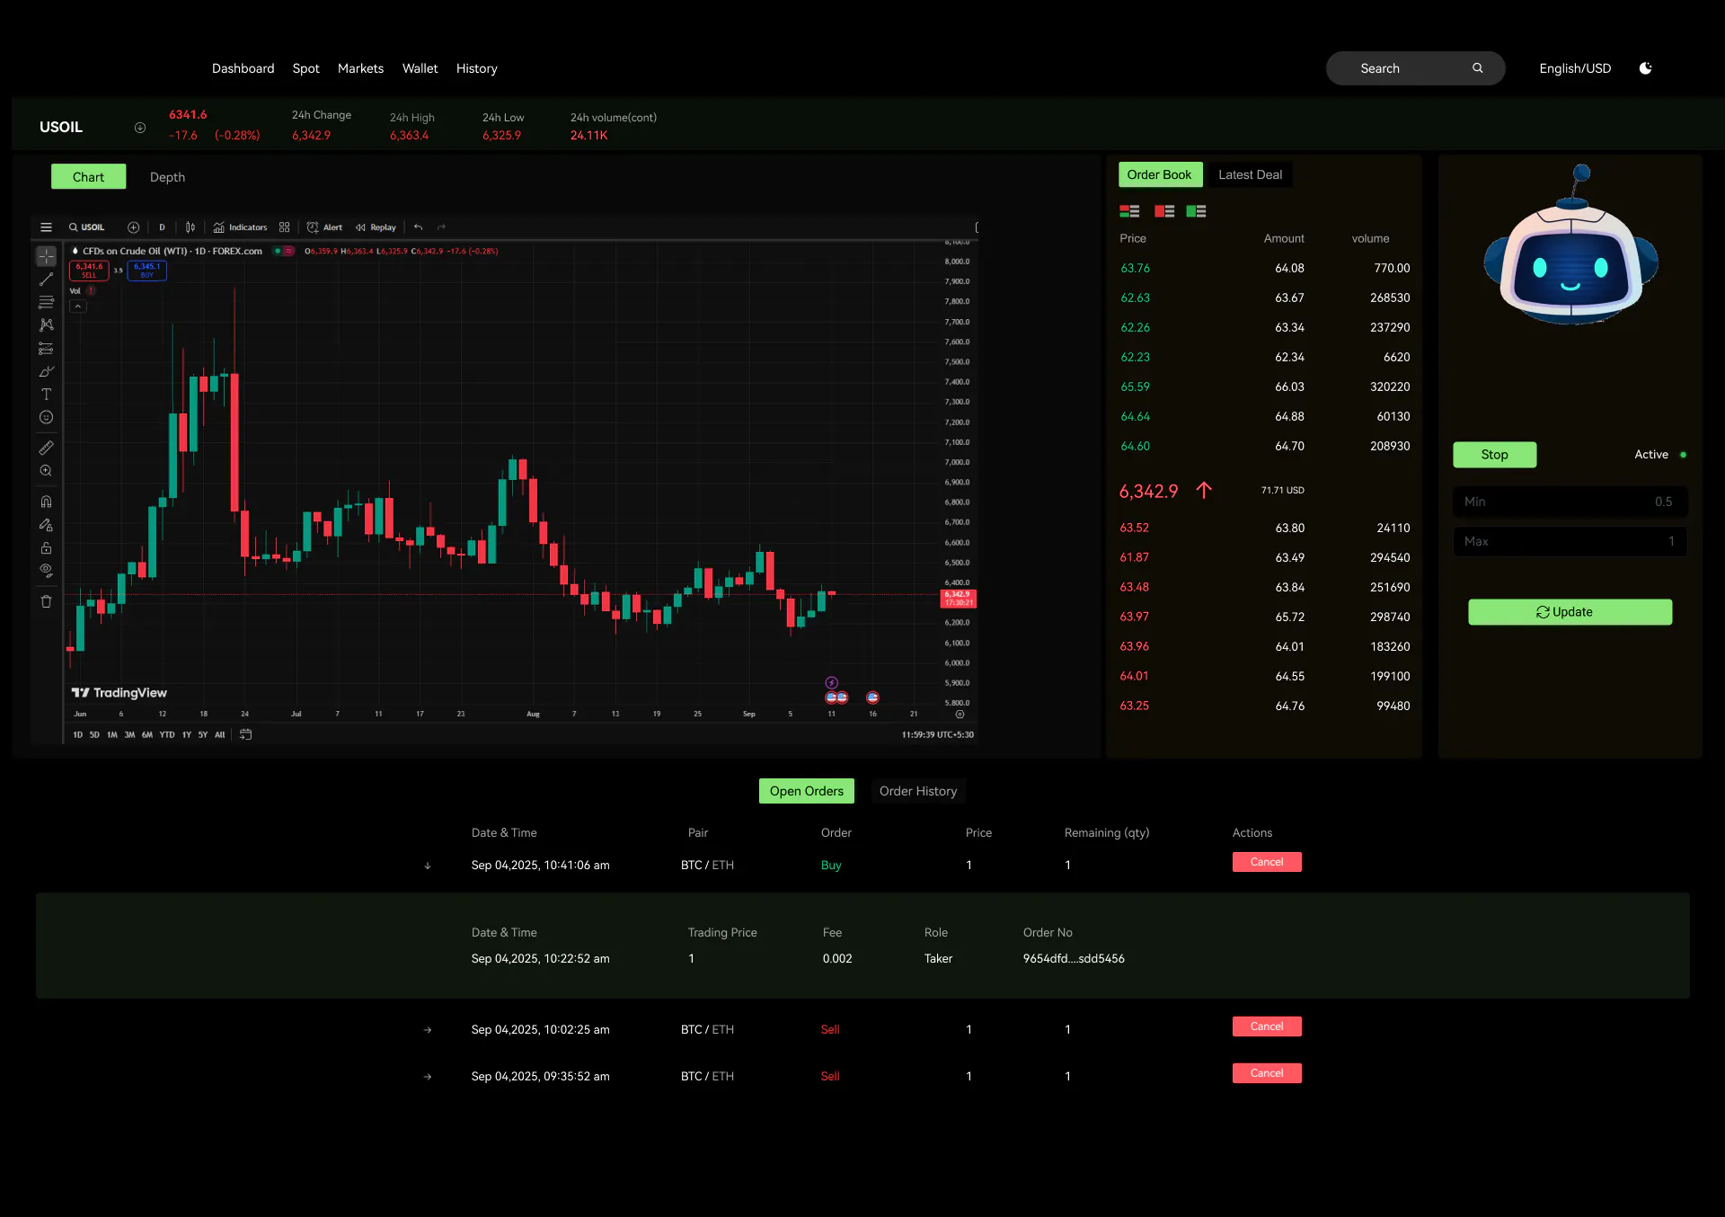
Task: Open the TradingView chart hamburger menu
Action: tap(46, 227)
